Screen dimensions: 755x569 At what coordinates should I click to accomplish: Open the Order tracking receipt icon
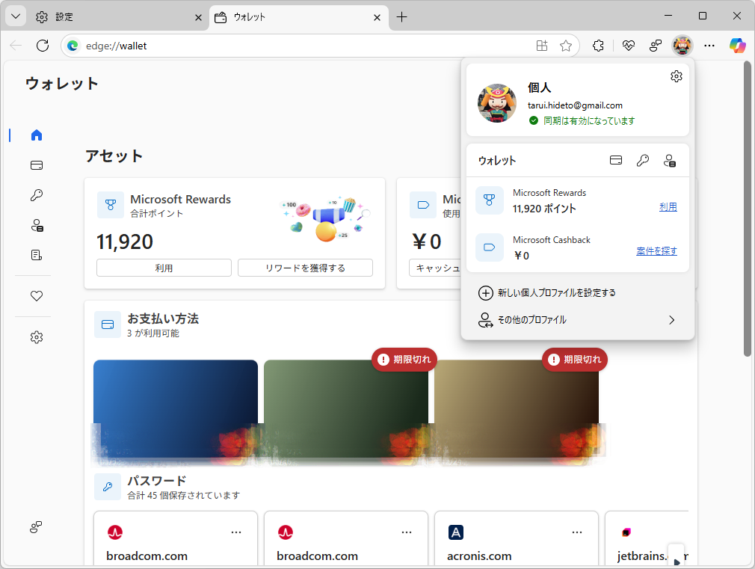(x=35, y=255)
